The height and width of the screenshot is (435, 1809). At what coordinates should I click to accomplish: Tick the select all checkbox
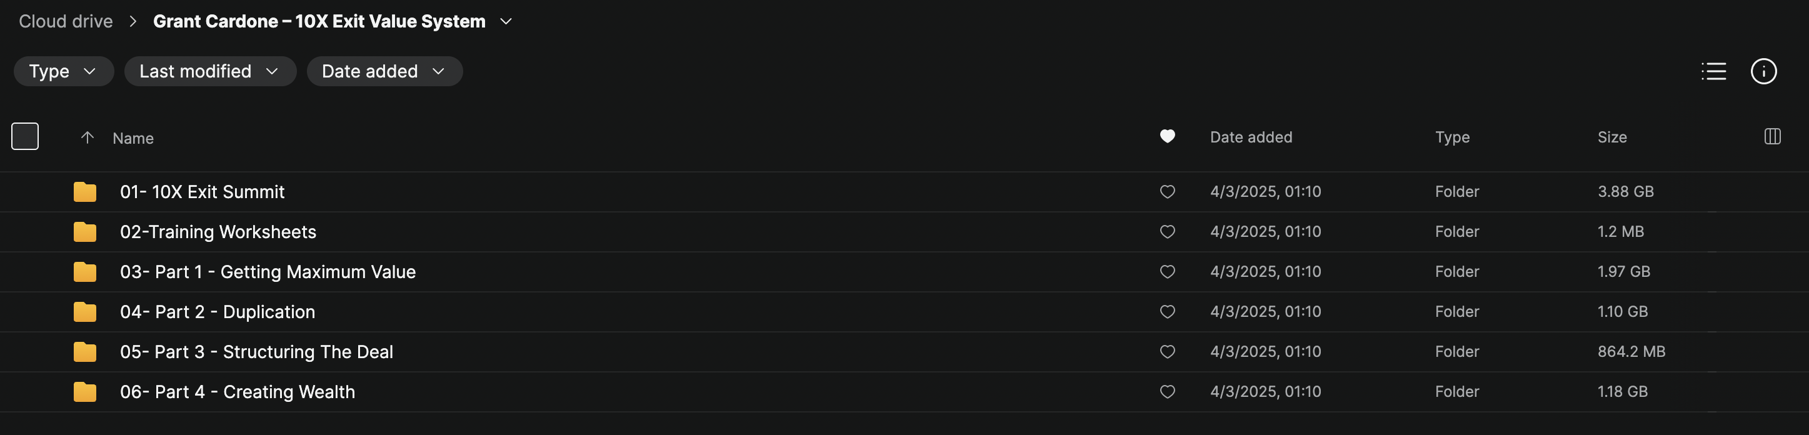[25, 137]
